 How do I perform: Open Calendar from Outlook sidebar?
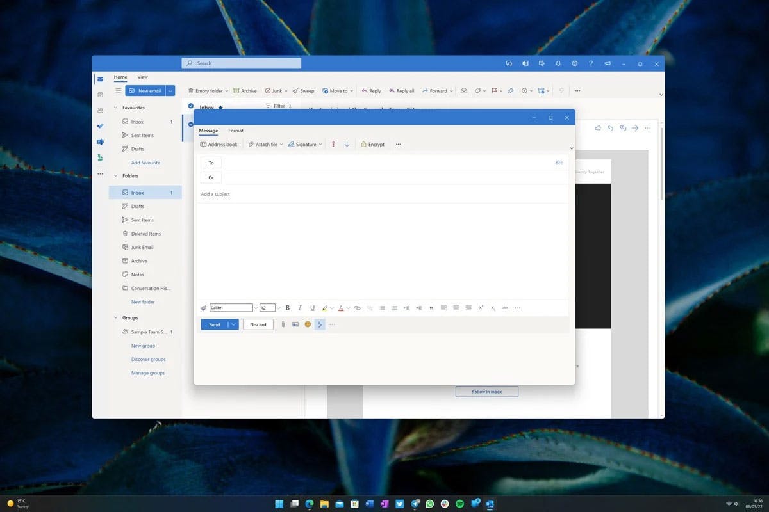(100, 95)
